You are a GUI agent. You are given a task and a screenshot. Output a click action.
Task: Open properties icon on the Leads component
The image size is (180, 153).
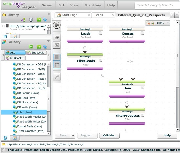(100, 33)
